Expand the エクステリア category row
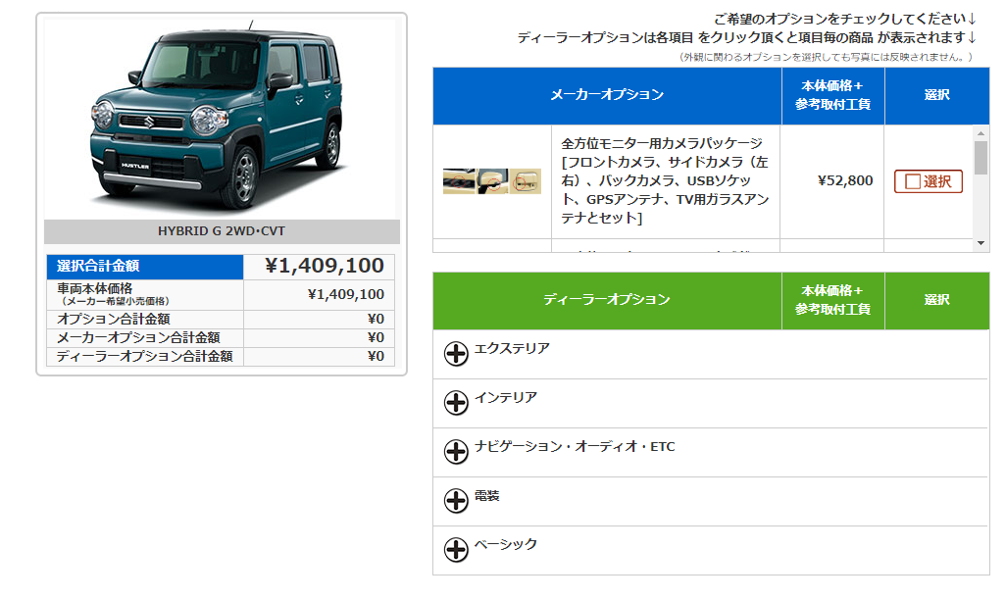The width and height of the screenshot is (1005, 600). click(x=512, y=349)
